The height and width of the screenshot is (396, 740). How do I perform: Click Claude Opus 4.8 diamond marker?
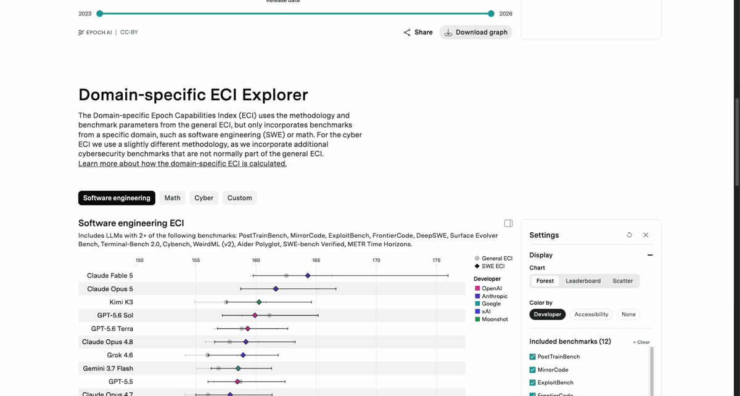pyautogui.click(x=245, y=341)
